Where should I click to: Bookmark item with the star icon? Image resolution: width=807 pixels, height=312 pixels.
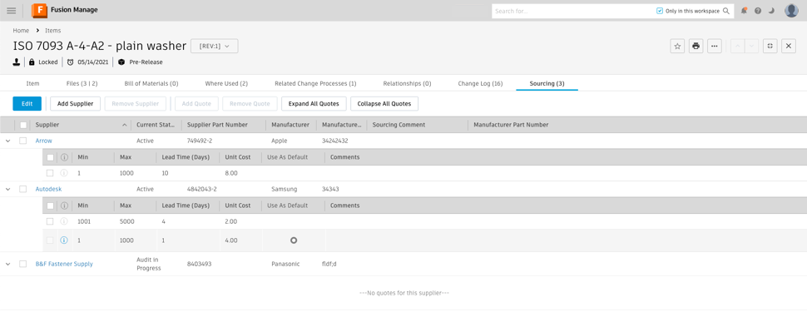677,46
